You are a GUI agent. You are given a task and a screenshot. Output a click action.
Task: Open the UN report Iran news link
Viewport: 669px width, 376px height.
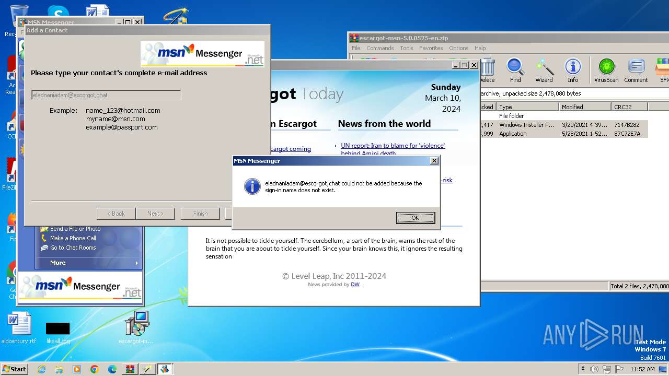point(393,149)
